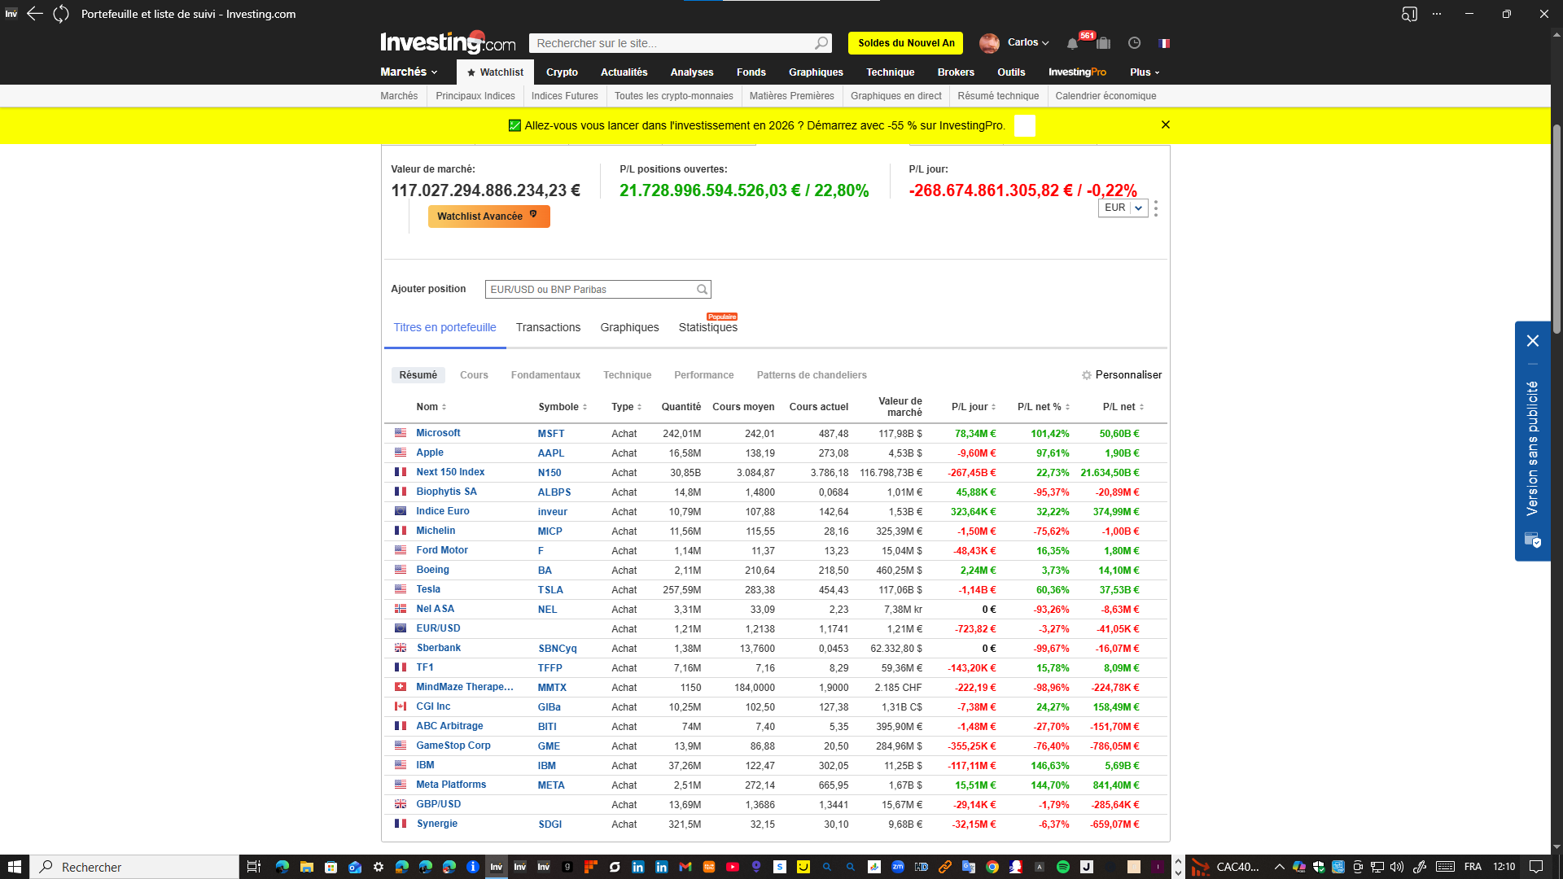
Task: Switch to the Transactions tab
Action: pyautogui.click(x=548, y=327)
